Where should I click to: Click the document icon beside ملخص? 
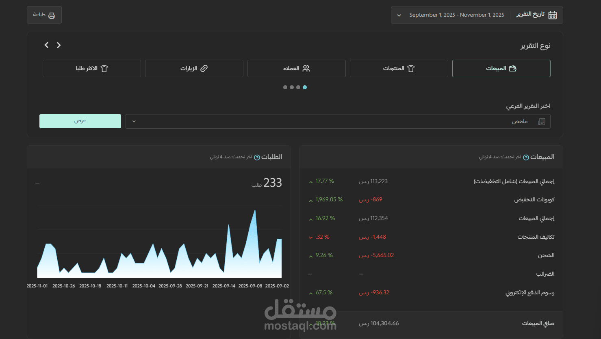[x=541, y=121]
